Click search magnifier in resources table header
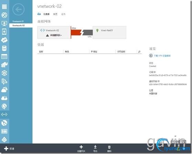192x154 pixels. [139, 52]
